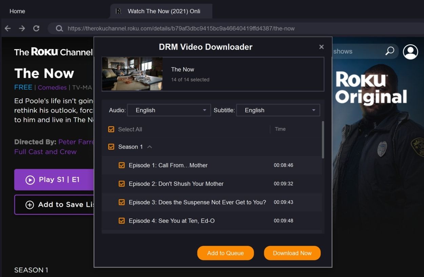The height and width of the screenshot is (277, 424).
Task: Uncheck Episode 2: Don't Shush Your Mother
Action: (122, 184)
